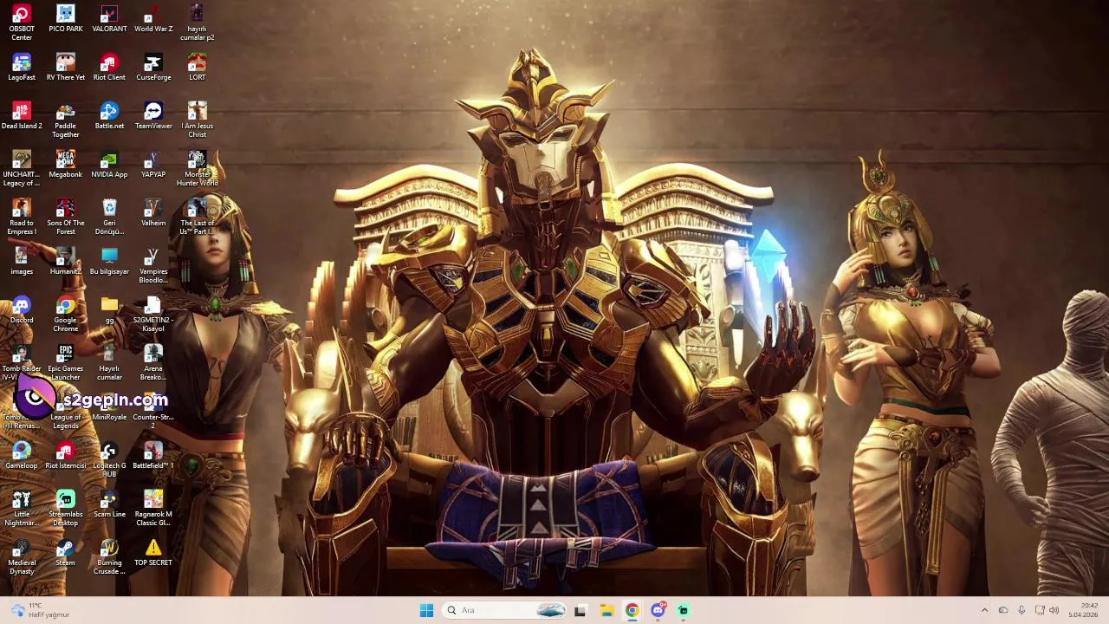Open the hayırlı cumalar p2 file
This screenshot has width=1109, height=624.
(198, 23)
